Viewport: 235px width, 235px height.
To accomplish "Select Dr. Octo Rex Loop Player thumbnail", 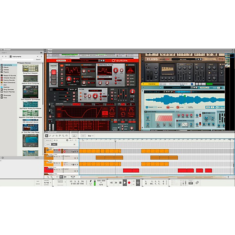I will coord(31,128).
